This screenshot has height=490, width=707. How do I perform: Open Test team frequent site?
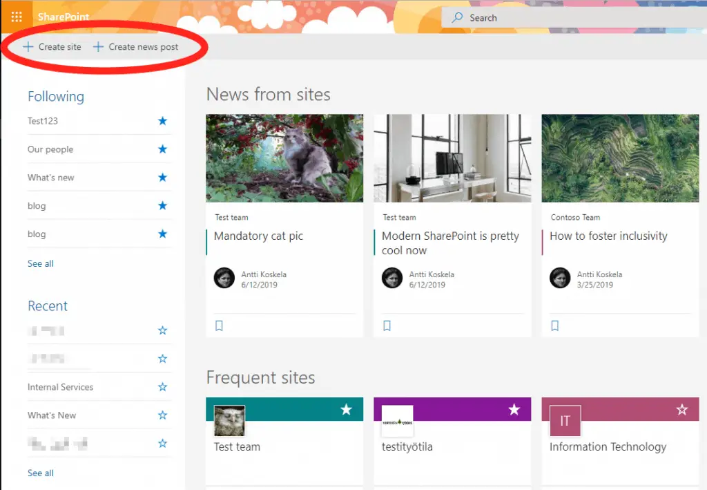[x=238, y=446]
